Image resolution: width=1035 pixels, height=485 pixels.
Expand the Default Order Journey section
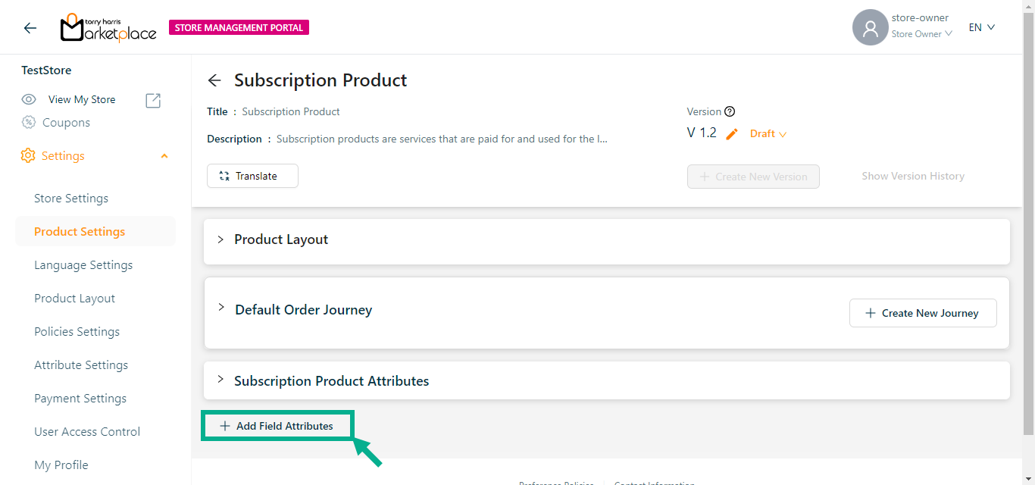221,308
